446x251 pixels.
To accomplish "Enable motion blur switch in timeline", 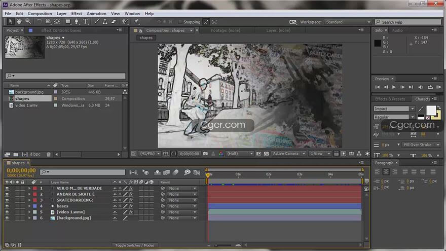I will click(x=175, y=172).
